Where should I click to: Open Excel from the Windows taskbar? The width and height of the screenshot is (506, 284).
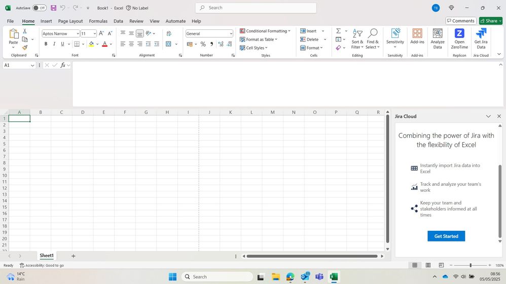(x=334, y=276)
